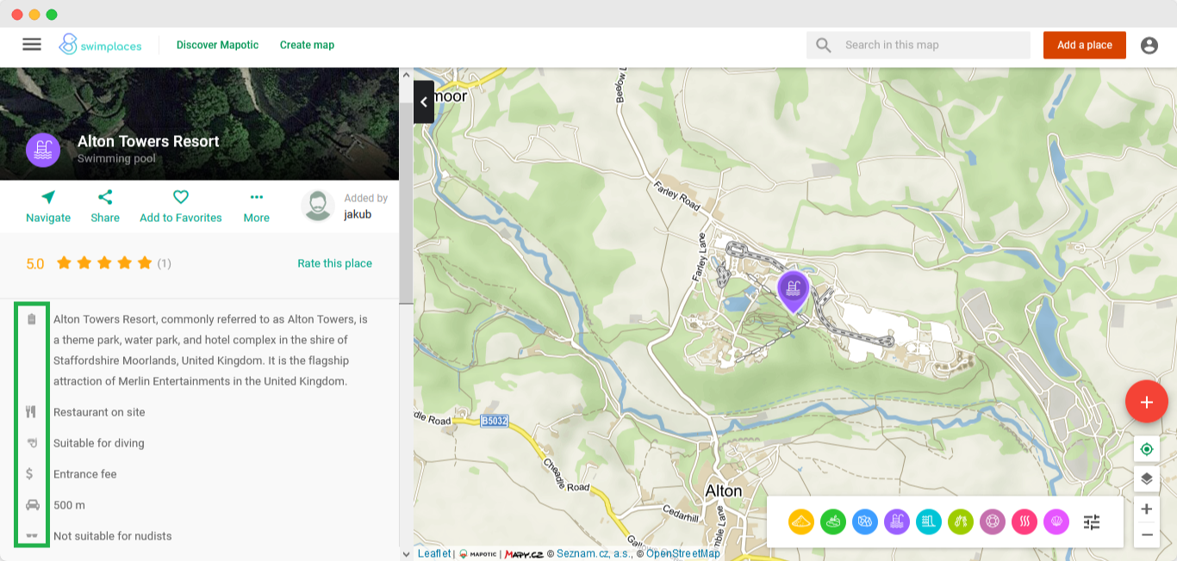
Task: Click the Not suitable for nudists text
Action: pos(113,536)
